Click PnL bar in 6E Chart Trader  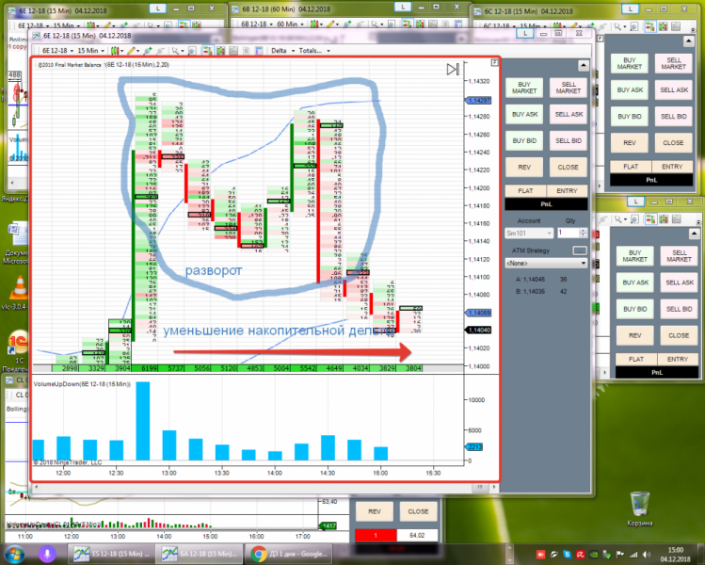pyautogui.click(x=546, y=204)
